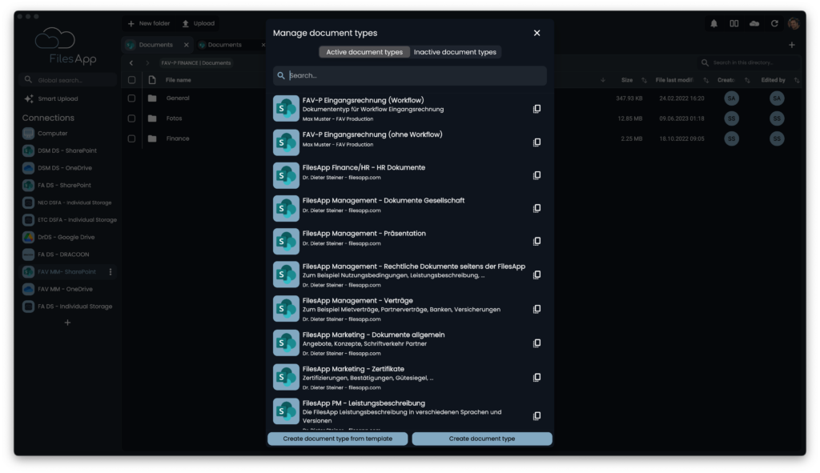820x473 pixels.
Task: Go back with the left arrow
Action: pyautogui.click(x=131, y=62)
